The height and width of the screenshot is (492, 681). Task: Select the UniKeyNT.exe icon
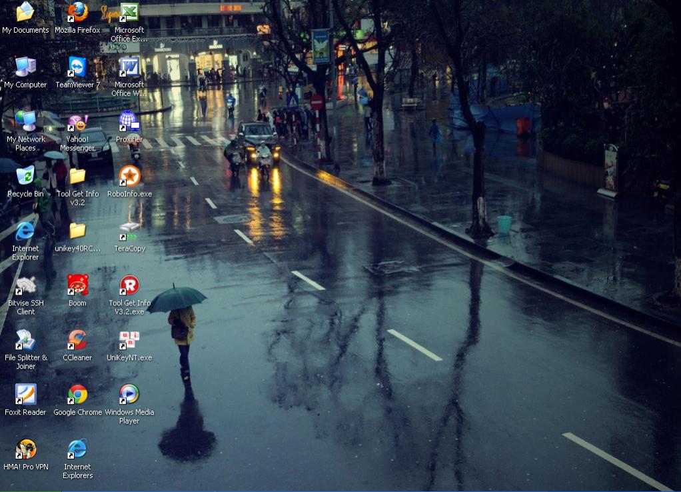click(129, 341)
